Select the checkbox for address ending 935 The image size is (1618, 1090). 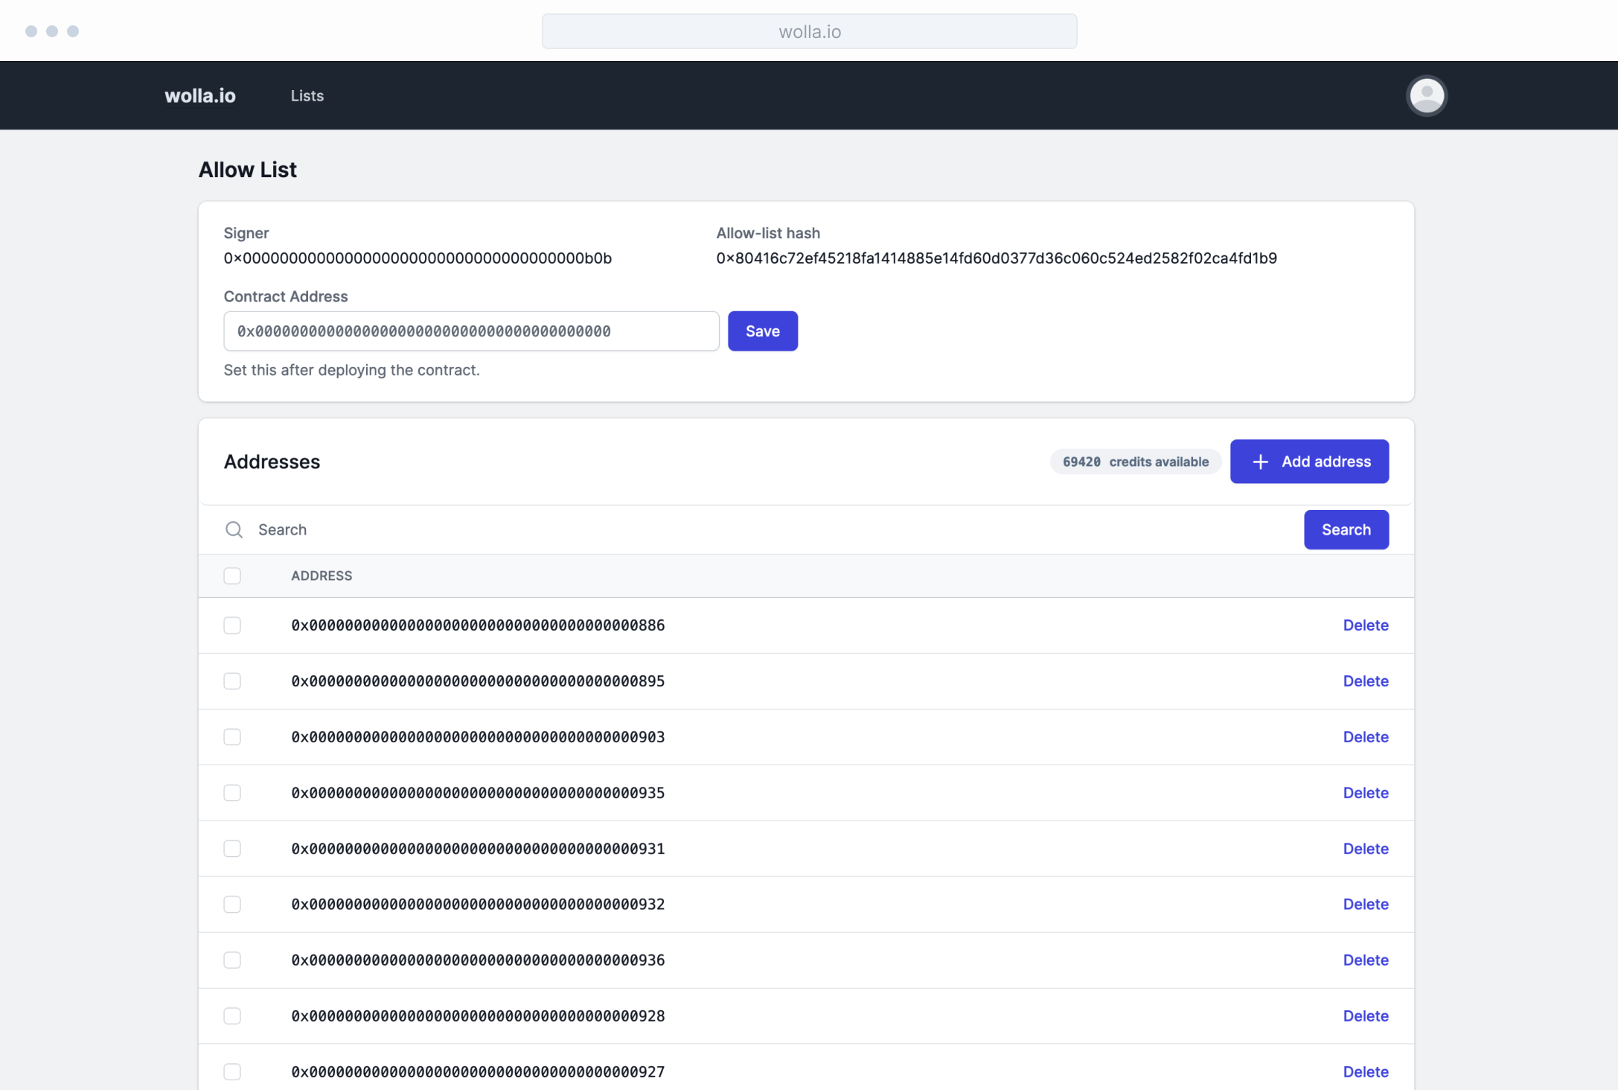click(x=232, y=793)
